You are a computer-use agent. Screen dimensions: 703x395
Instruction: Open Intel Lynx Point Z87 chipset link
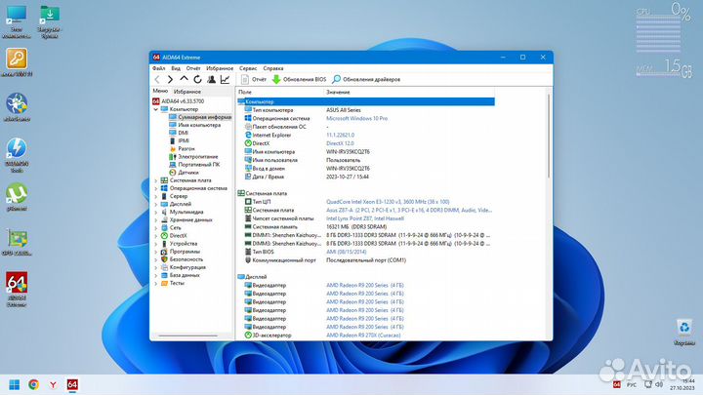click(x=365, y=218)
